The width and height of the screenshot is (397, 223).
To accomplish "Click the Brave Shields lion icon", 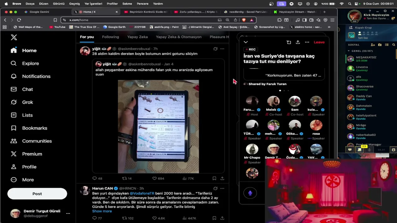I will [x=243, y=20].
